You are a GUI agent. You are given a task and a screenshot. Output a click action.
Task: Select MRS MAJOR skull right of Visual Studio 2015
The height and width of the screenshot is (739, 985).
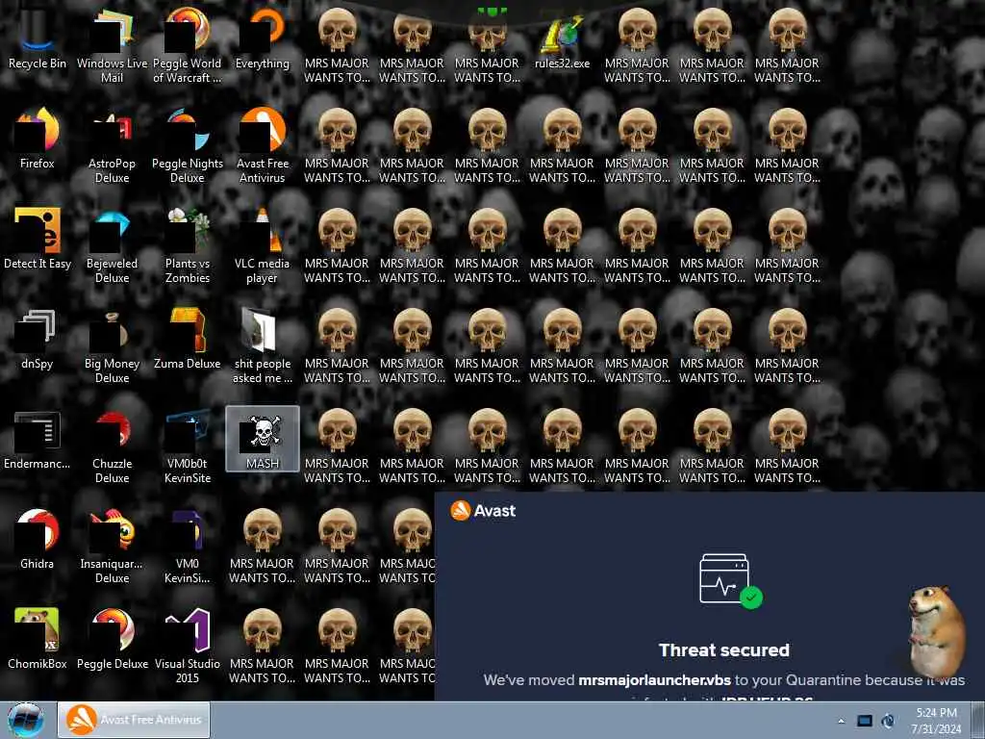pos(262,647)
